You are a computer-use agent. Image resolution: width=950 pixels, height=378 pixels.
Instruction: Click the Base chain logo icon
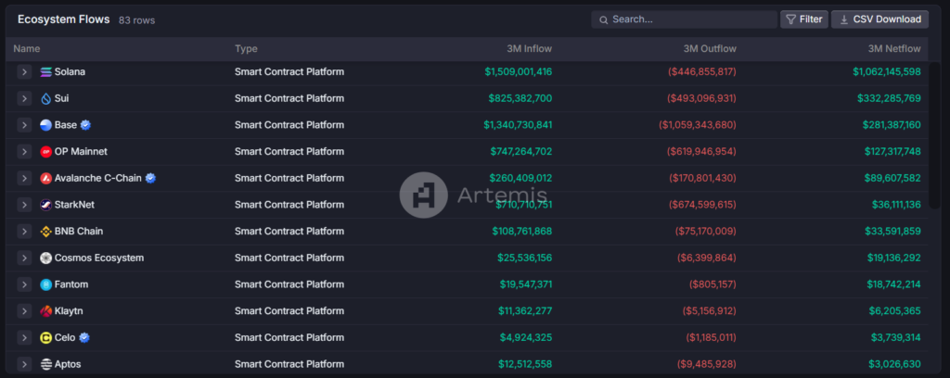(46, 125)
